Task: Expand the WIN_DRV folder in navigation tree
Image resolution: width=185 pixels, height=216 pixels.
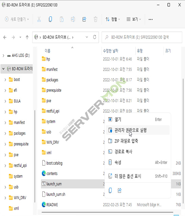Action: point(5,198)
